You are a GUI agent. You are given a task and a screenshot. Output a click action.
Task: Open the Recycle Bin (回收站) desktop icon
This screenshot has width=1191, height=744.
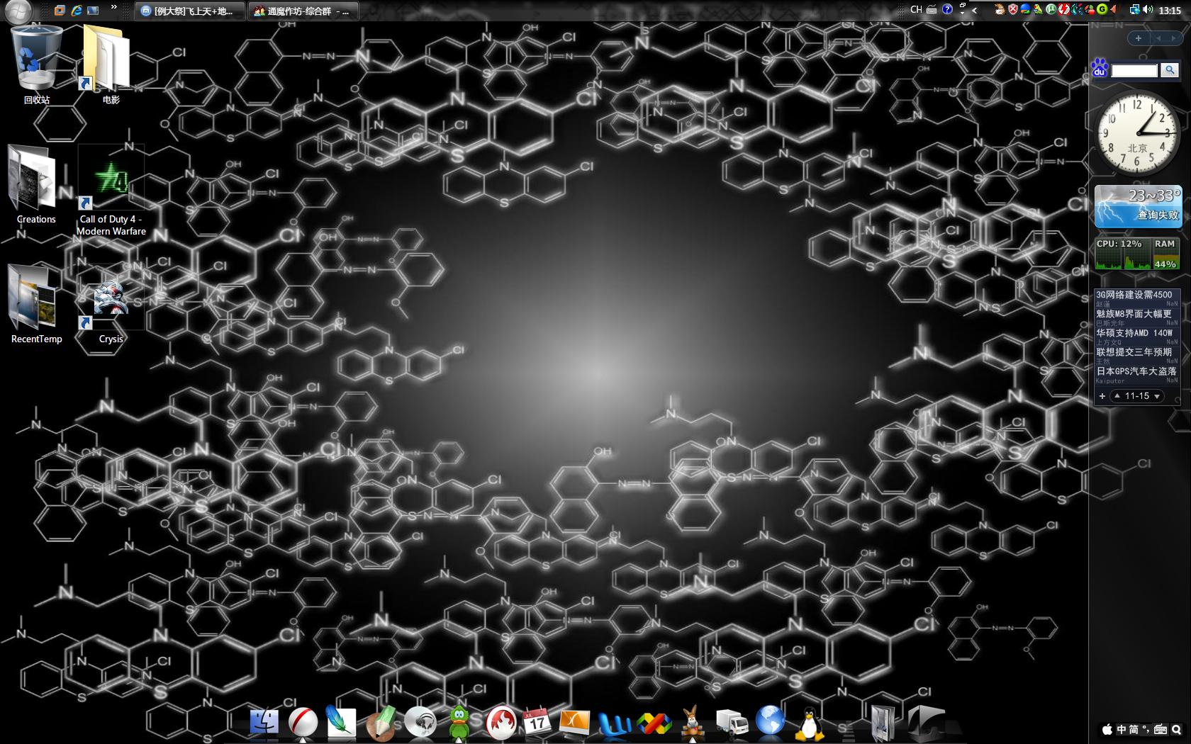(x=36, y=64)
